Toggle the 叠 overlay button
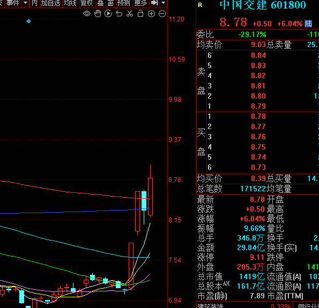The height and width of the screenshot is (308, 319). pyautogui.click(x=100, y=3)
